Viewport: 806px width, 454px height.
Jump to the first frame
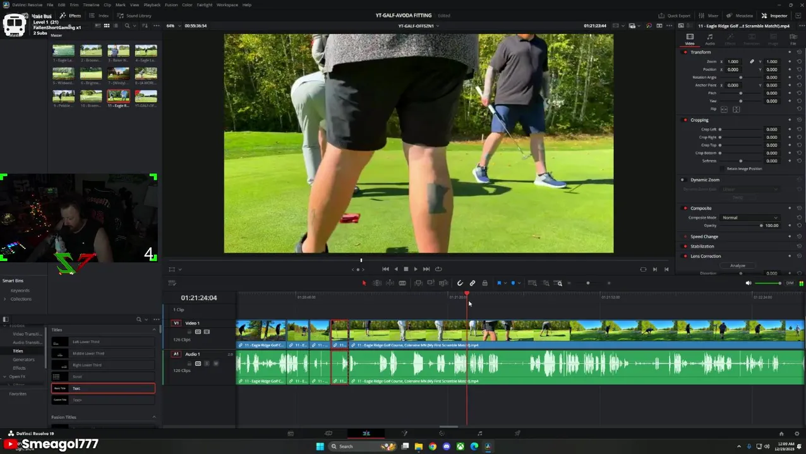[385, 269]
